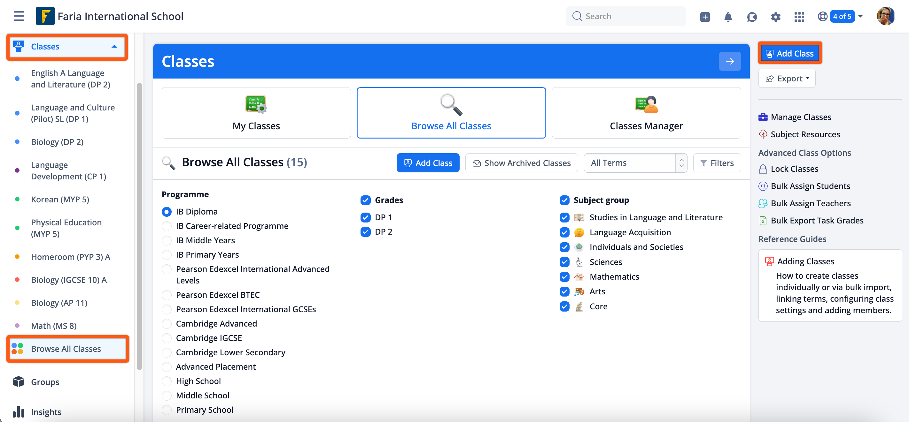
Task: Select the Cambridge IGCSE programme option
Action: click(x=167, y=338)
